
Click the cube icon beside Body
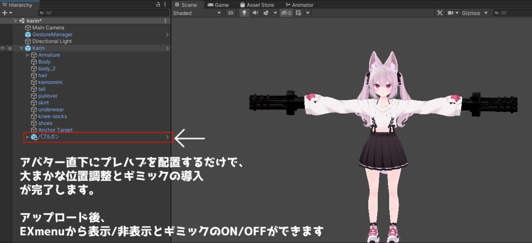(x=34, y=62)
